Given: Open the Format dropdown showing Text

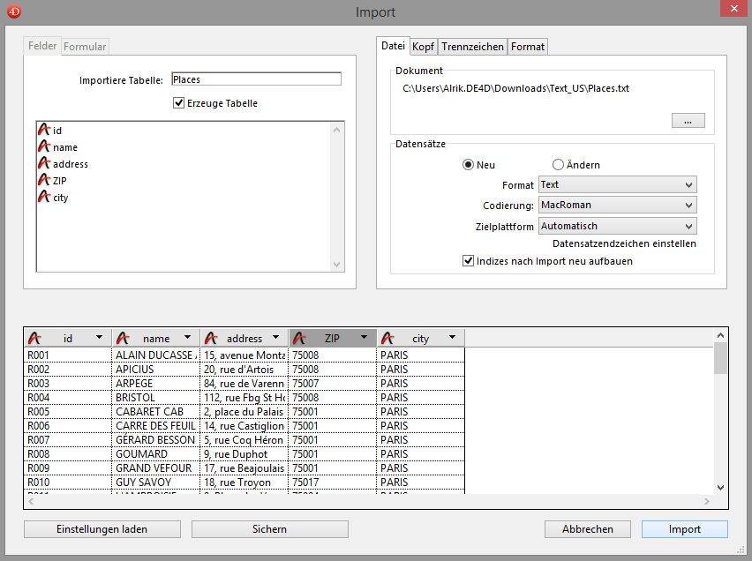Looking at the screenshot, I should point(617,184).
